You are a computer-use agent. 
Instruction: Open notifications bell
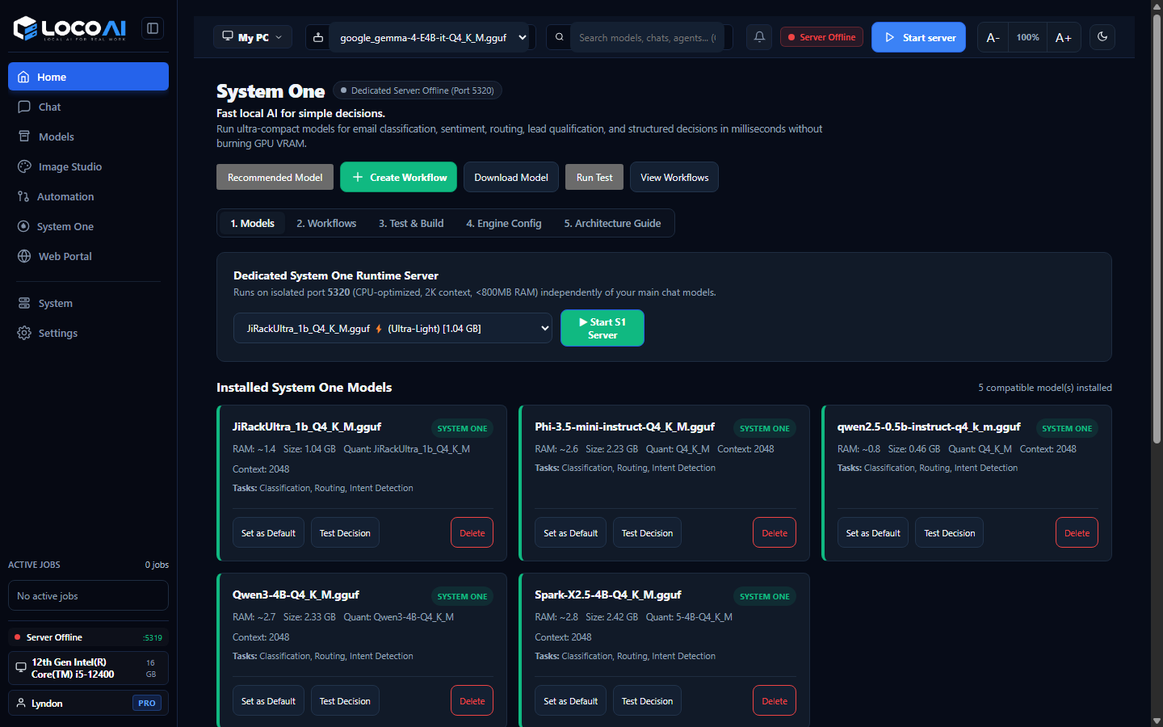click(x=759, y=37)
